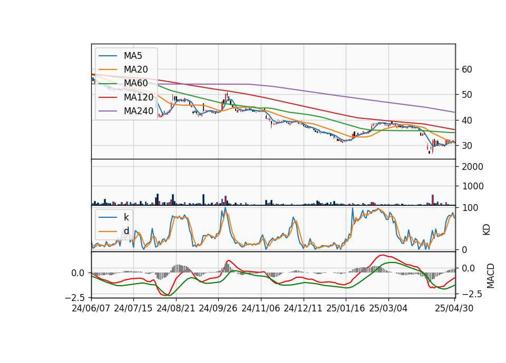
Task: Click price axis value 40
Action: tap(466, 120)
